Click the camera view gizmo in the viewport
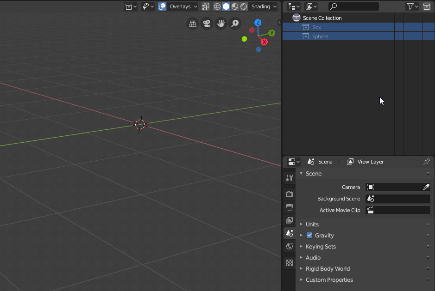Screen dimensions: 435x291 click(x=206, y=23)
